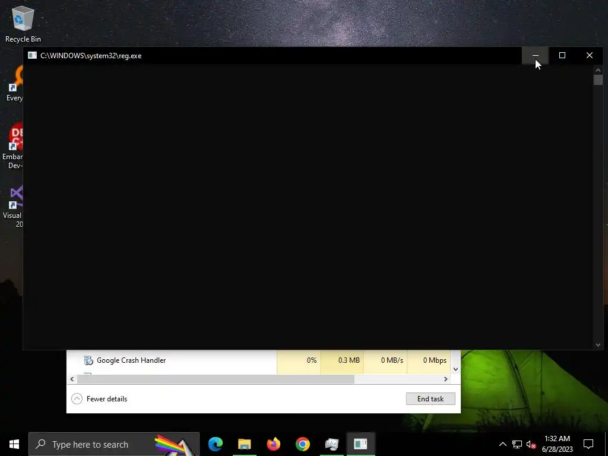Click the 0 MB/s disk cell

(385, 360)
